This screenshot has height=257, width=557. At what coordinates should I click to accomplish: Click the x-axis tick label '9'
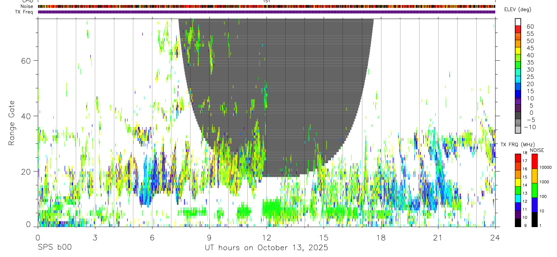(209, 238)
